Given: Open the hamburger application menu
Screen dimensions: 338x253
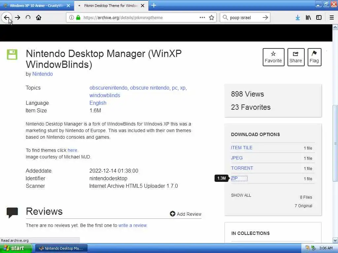Looking at the screenshot, I should point(331,18).
